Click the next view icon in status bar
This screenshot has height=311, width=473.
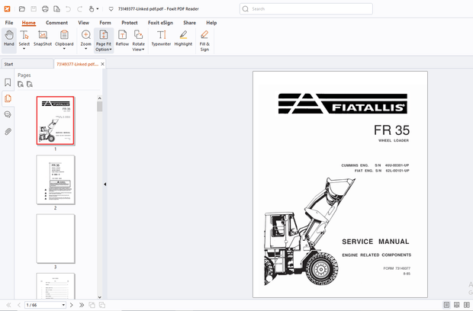(x=102, y=305)
